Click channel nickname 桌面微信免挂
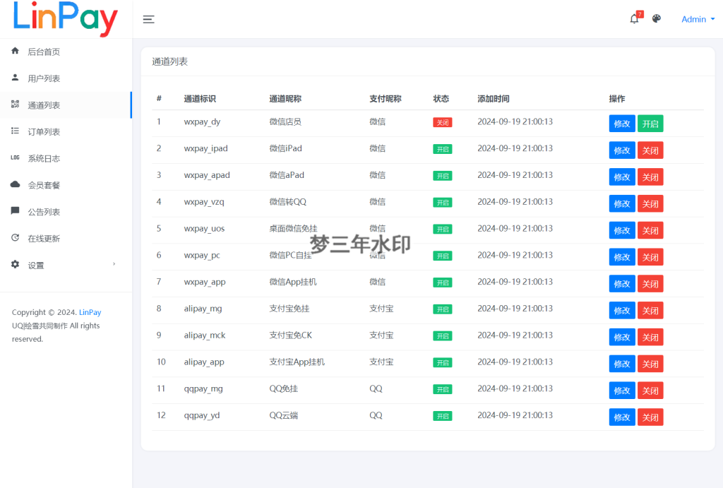Screen dimensions: 723x488 293,229
